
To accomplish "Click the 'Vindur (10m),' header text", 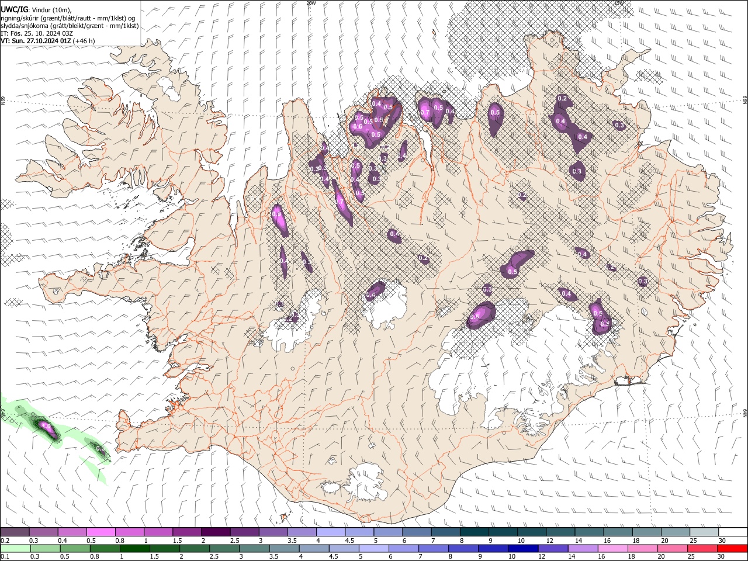I will [52, 11].
